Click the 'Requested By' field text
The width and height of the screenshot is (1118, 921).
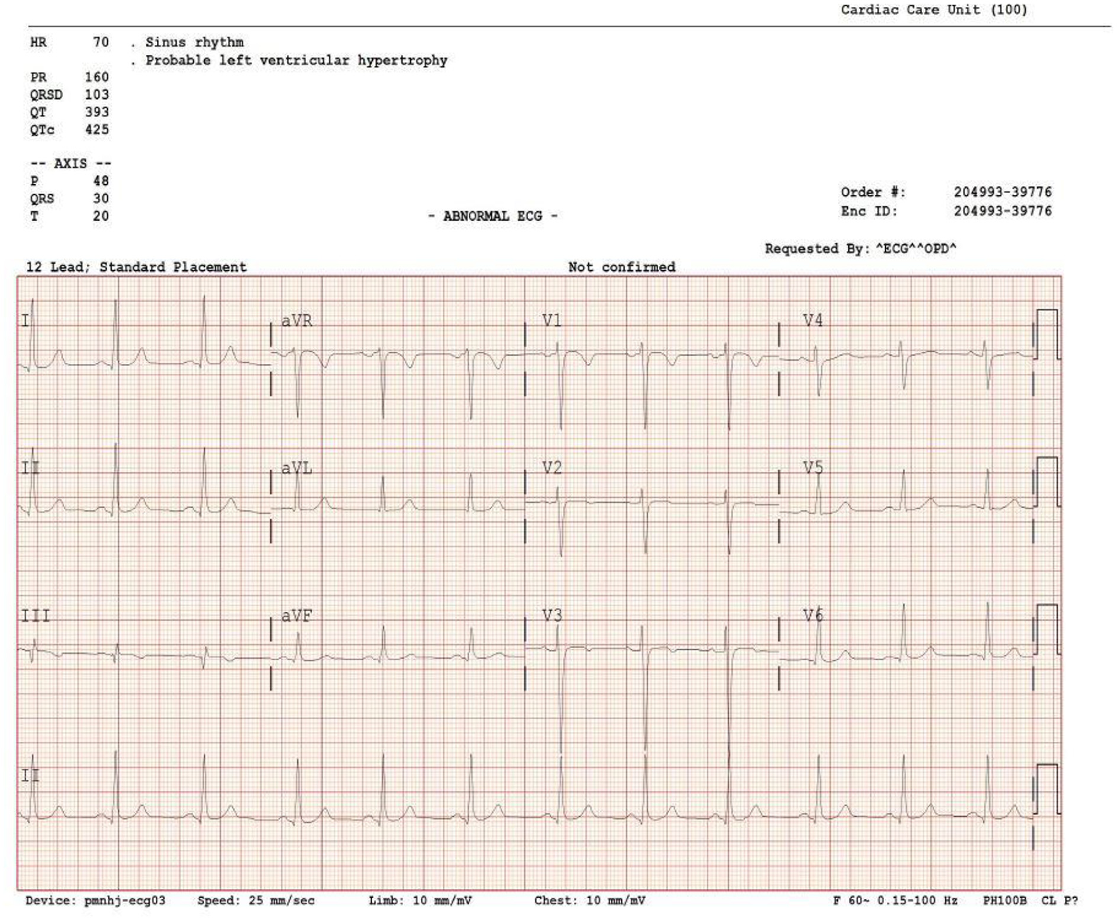(x=860, y=249)
